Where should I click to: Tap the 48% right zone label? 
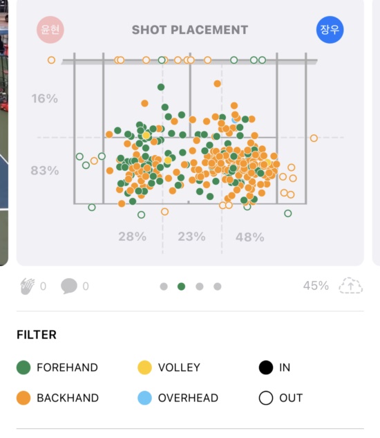click(250, 237)
